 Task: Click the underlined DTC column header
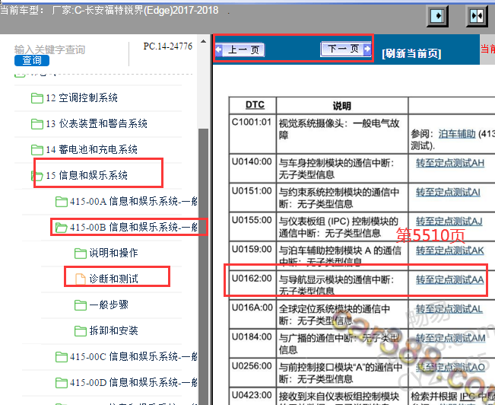coord(255,104)
